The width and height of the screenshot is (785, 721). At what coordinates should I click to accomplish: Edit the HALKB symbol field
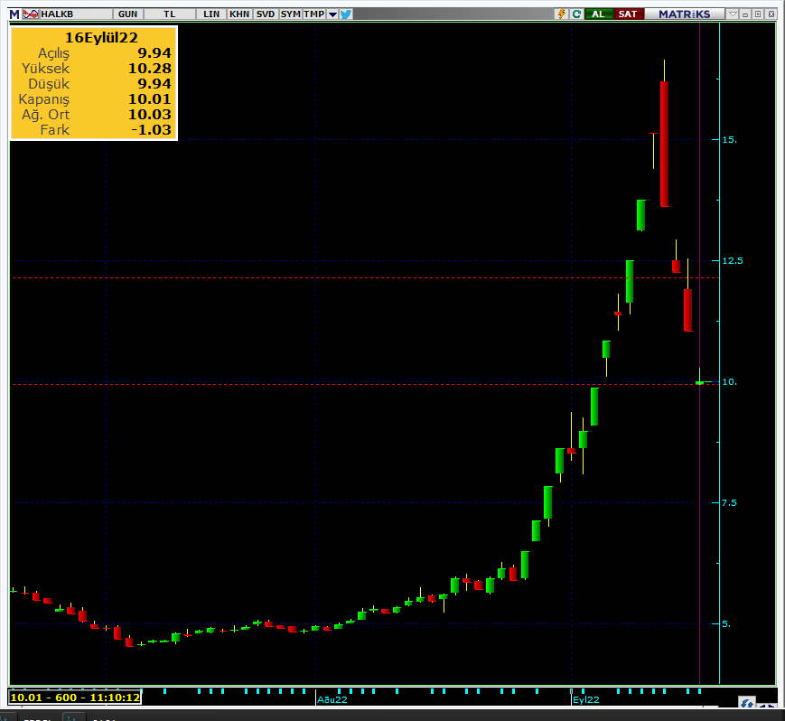tap(75, 14)
